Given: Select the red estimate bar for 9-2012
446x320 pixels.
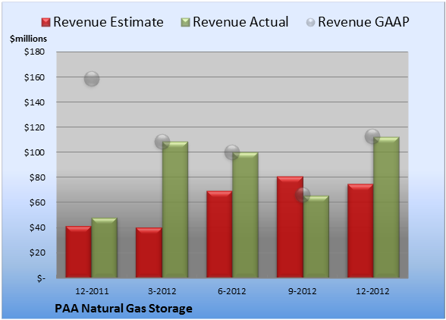Looking at the screenshot, I should [290, 227].
